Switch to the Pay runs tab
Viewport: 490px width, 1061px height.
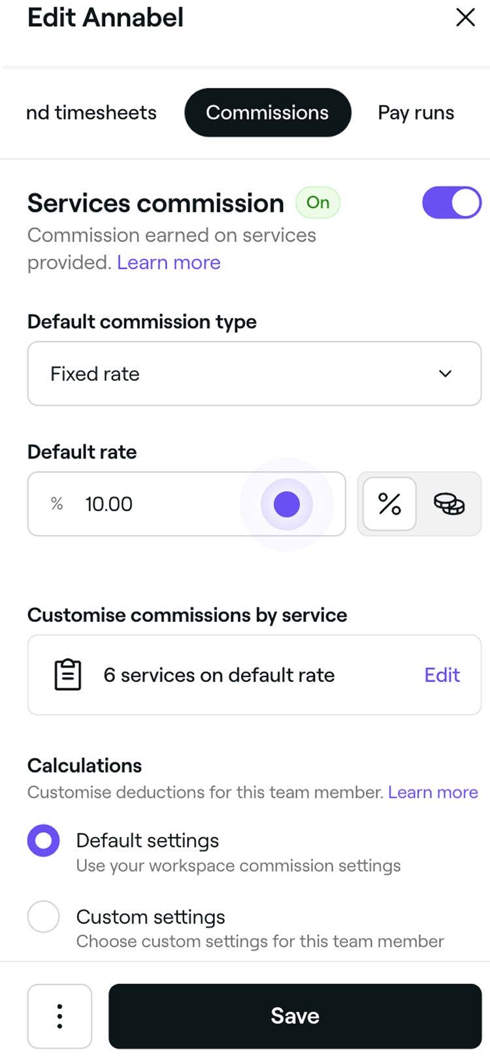[416, 112]
